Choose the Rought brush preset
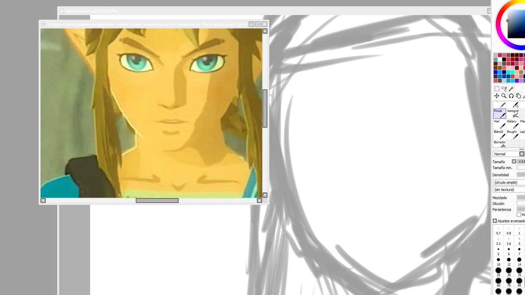 pos(513,135)
